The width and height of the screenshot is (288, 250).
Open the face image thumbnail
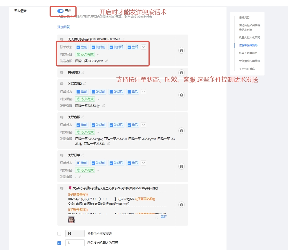pyautogui.click(x=71, y=220)
